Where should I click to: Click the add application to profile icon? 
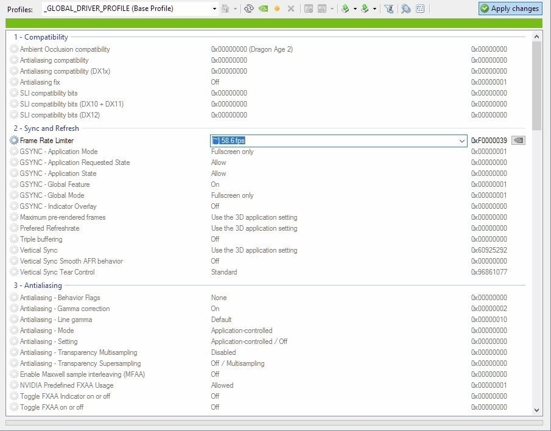(309, 9)
